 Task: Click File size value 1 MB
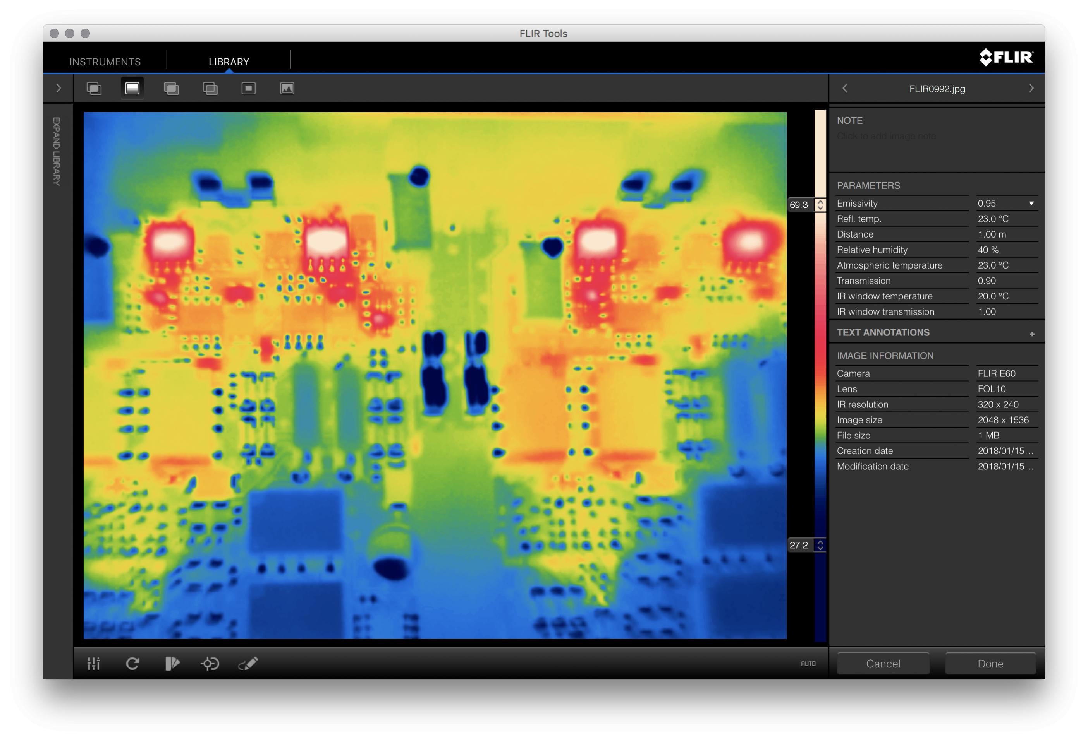pyautogui.click(x=989, y=435)
